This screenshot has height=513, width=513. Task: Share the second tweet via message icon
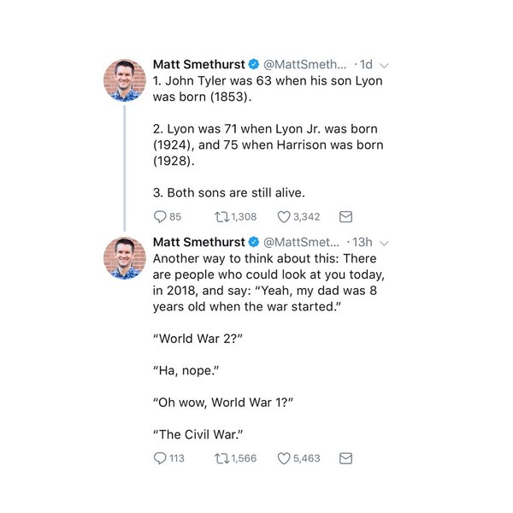346,458
